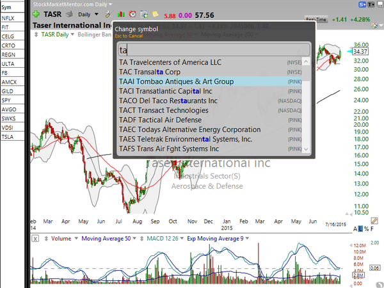Click the reorder arrows before Volume

click(x=46, y=239)
